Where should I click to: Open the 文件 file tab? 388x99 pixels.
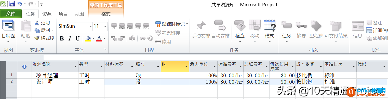(10, 14)
